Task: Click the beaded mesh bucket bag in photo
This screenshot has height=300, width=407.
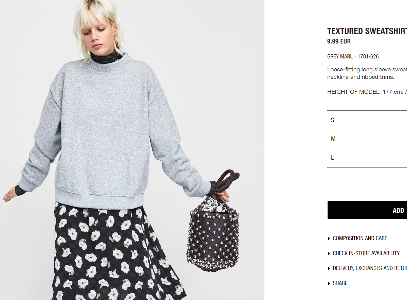Action: click(x=213, y=226)
